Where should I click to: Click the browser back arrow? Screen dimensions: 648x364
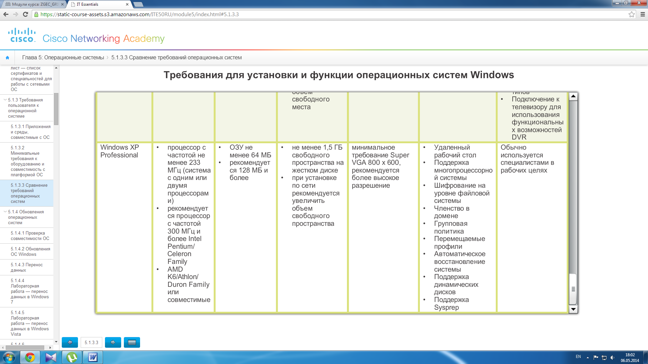pos(6,14)
